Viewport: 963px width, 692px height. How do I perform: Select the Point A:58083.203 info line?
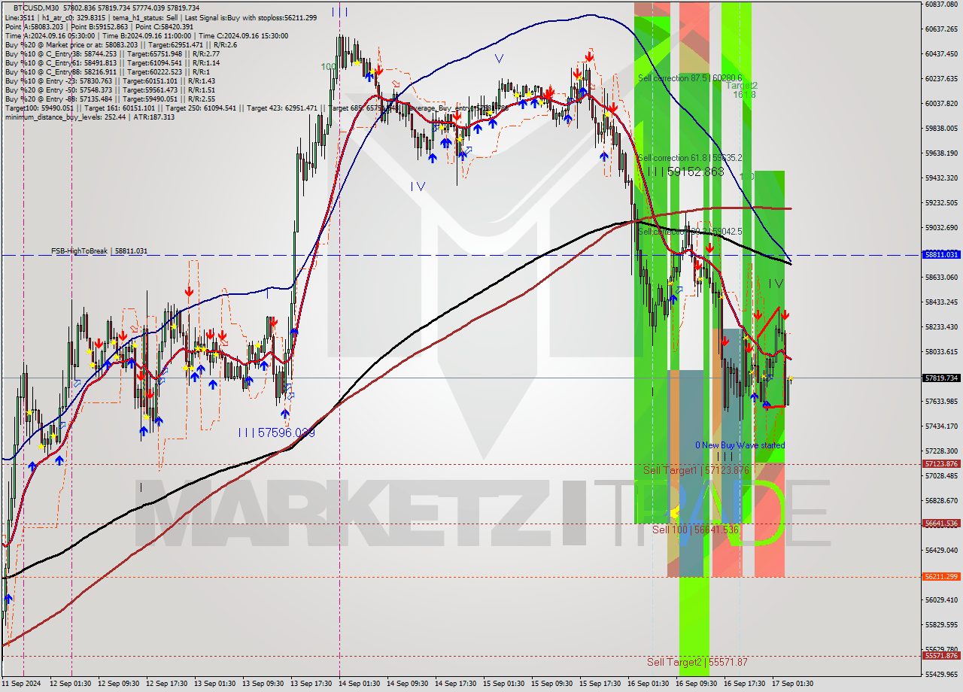pyautogui.click(x=99, y=26)
